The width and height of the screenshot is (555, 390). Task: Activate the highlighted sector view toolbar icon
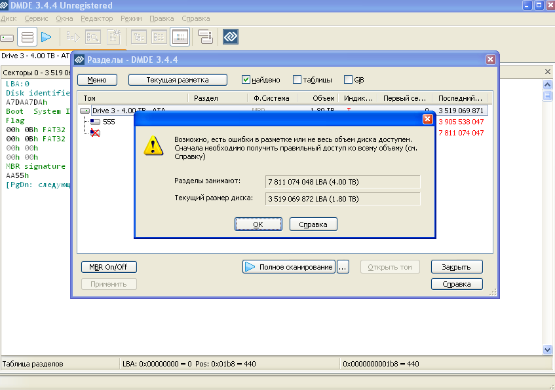[180, 37]
